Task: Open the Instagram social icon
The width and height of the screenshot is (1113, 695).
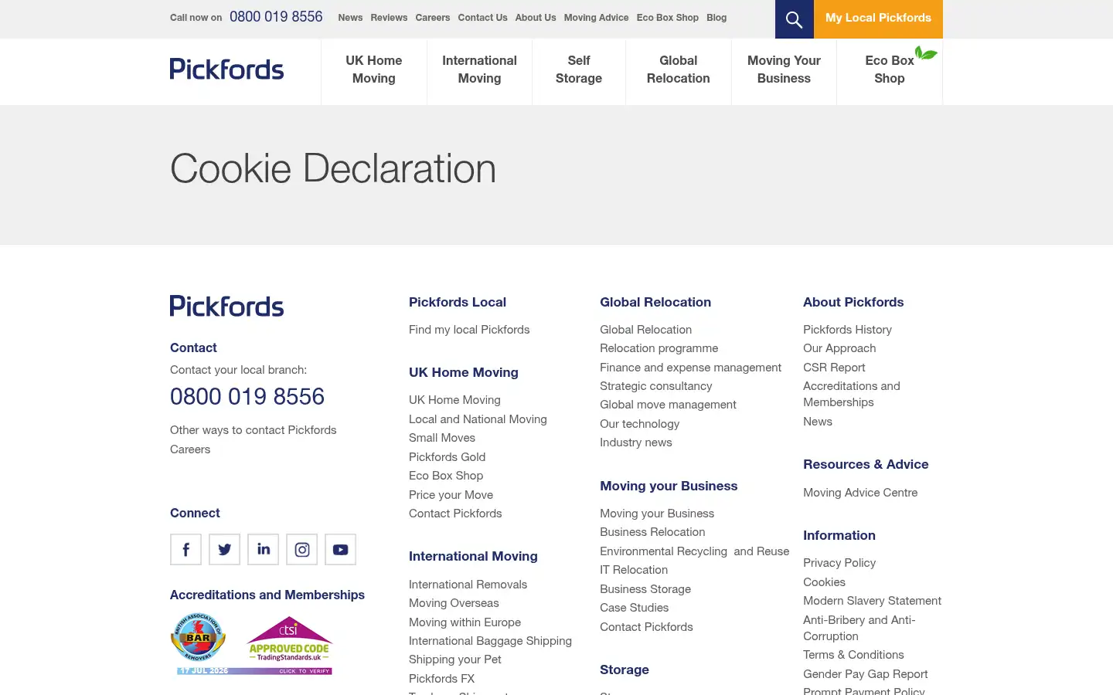Action: click(301, 549)
